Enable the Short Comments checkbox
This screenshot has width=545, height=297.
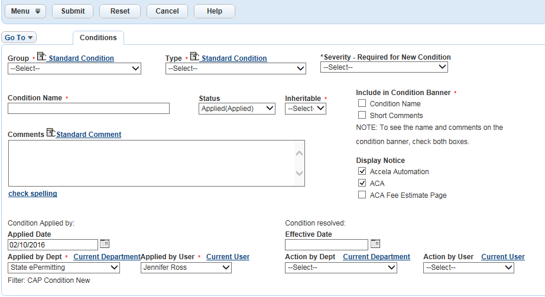coord(362,115)
